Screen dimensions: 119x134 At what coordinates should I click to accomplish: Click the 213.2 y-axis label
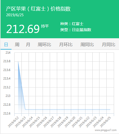coord(7,87)
